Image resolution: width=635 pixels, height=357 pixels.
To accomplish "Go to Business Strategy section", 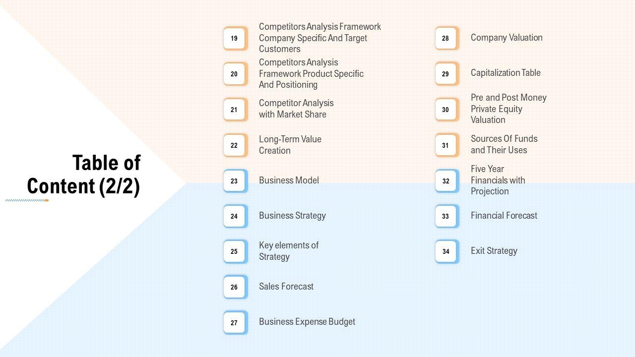I will (x=292, y=216).
